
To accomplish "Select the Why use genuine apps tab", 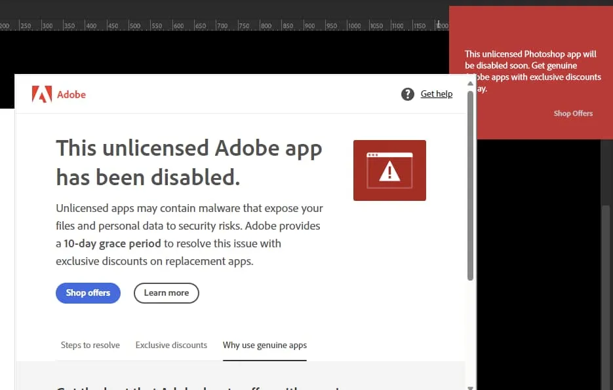I will (264, 345).
